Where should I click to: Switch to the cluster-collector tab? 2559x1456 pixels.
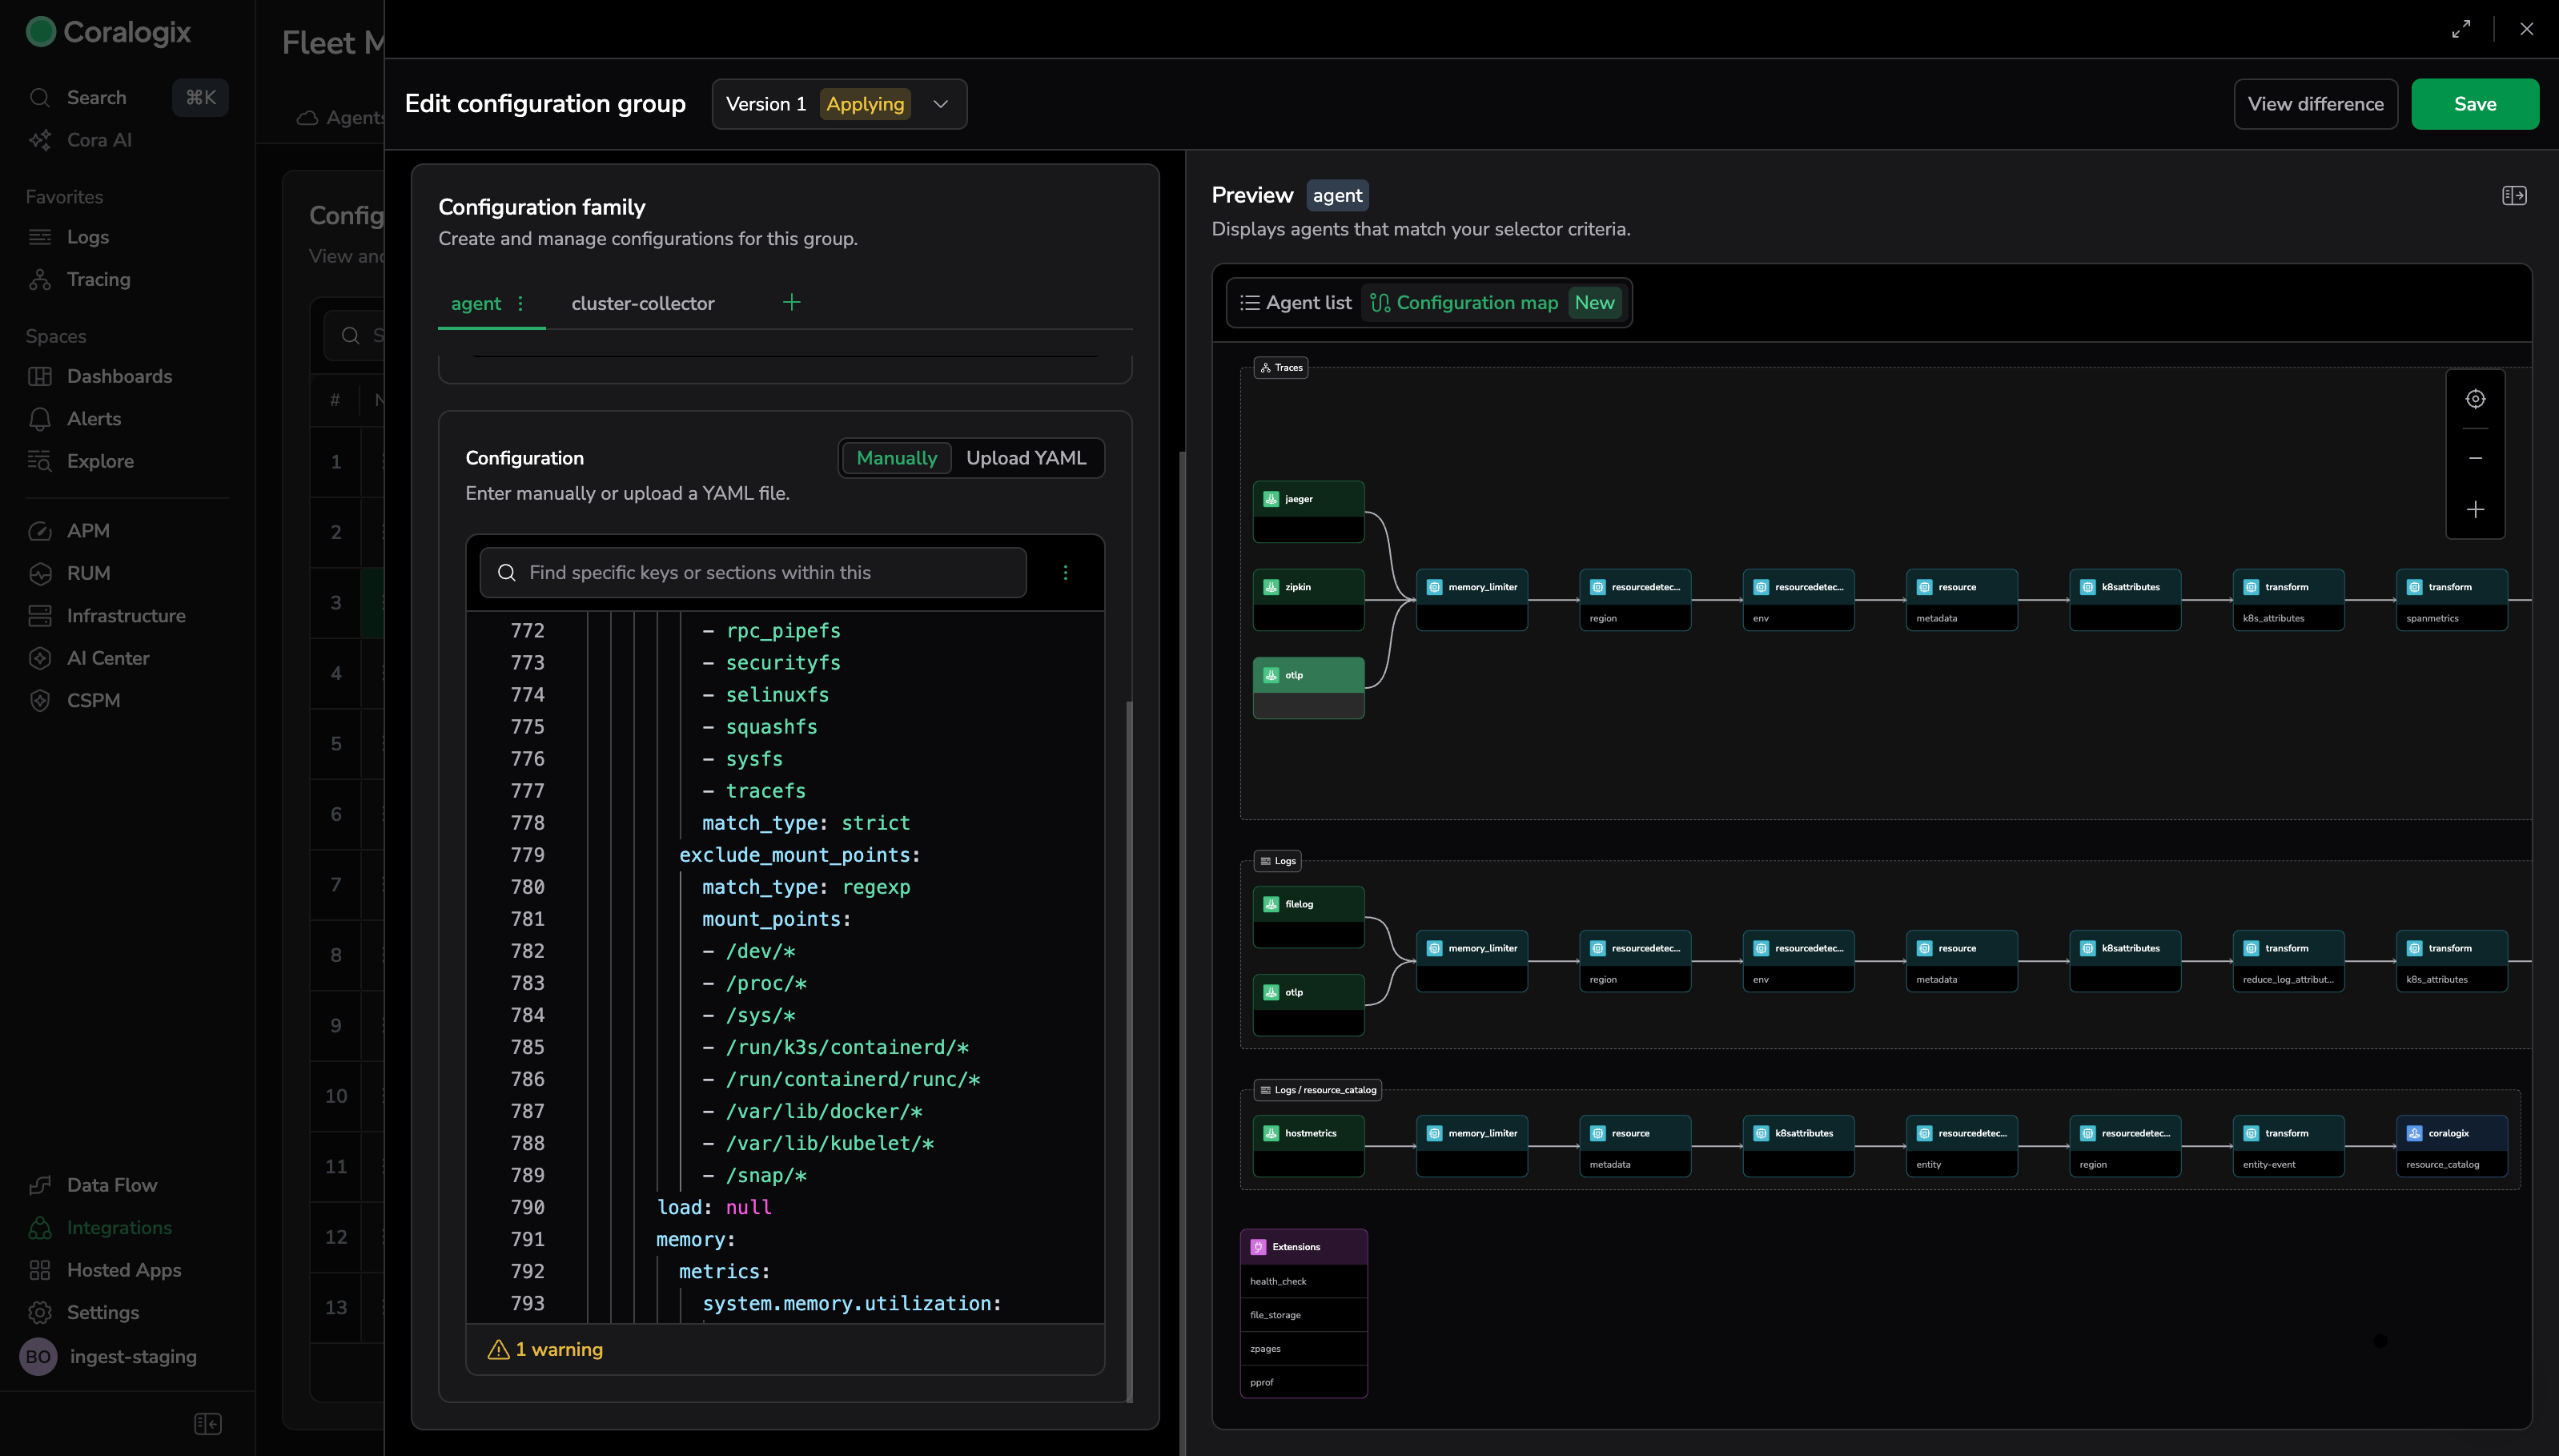[643, 303]
